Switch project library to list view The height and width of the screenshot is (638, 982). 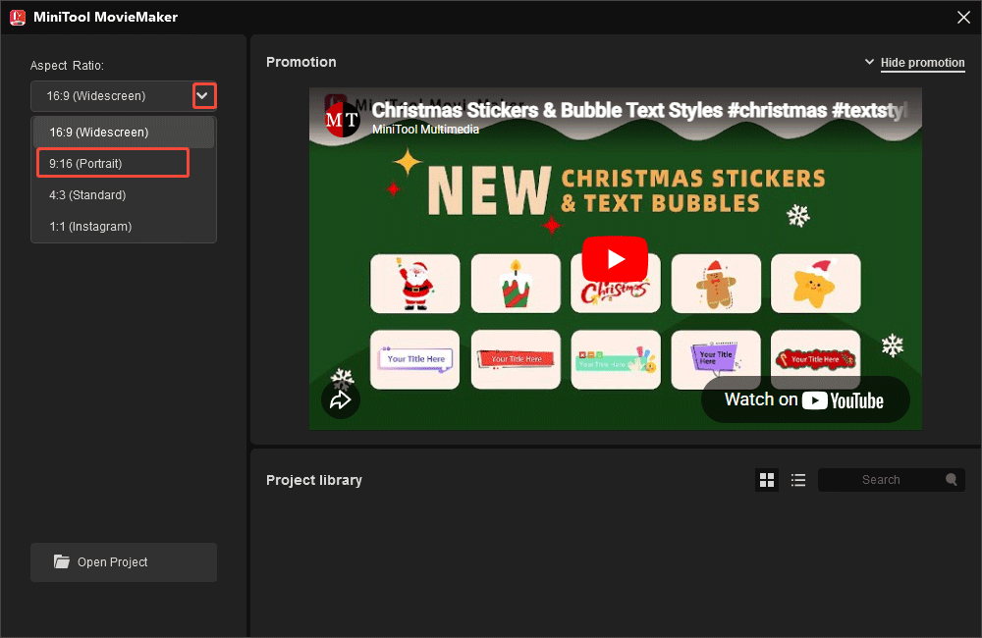[797, 480]
